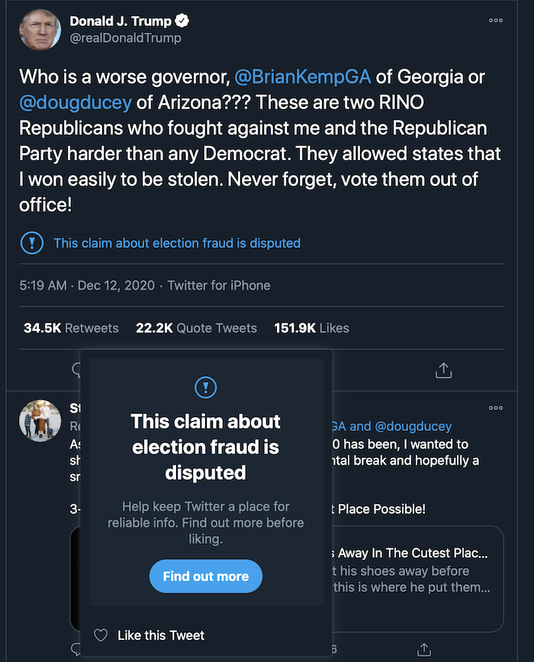Image resolution: width=534 pixels, height=662 pixels.
Task: Click the share icon under the reply tweet
Action: coord(424,649)
